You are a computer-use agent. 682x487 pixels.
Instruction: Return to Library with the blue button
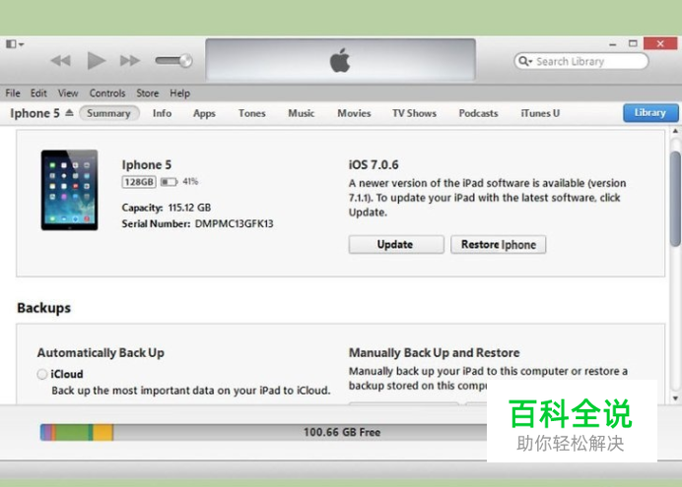coord(650,113)
